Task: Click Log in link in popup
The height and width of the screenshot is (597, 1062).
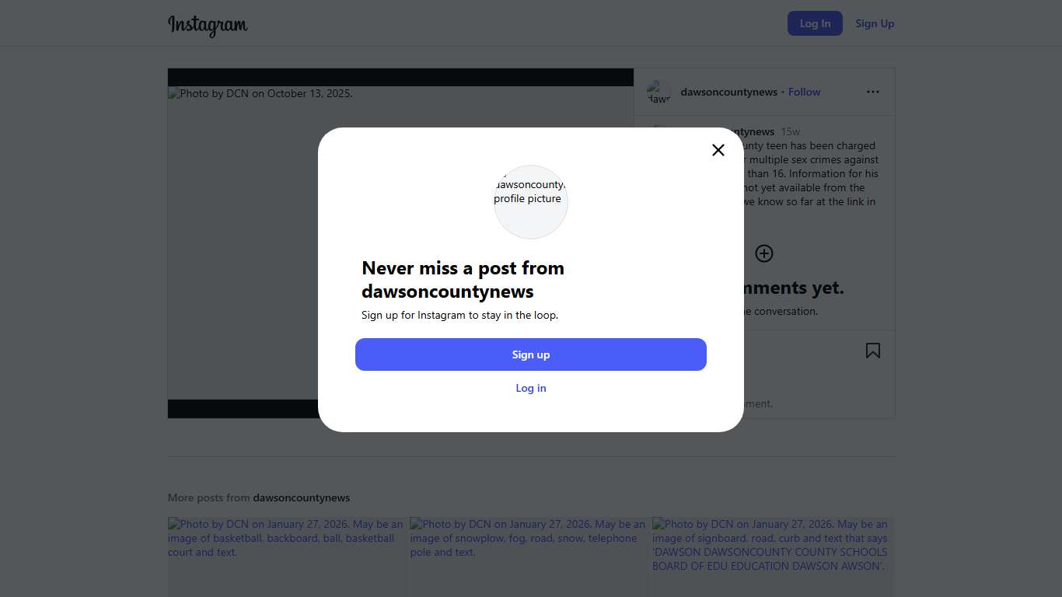Action: [x=531, y=388]
